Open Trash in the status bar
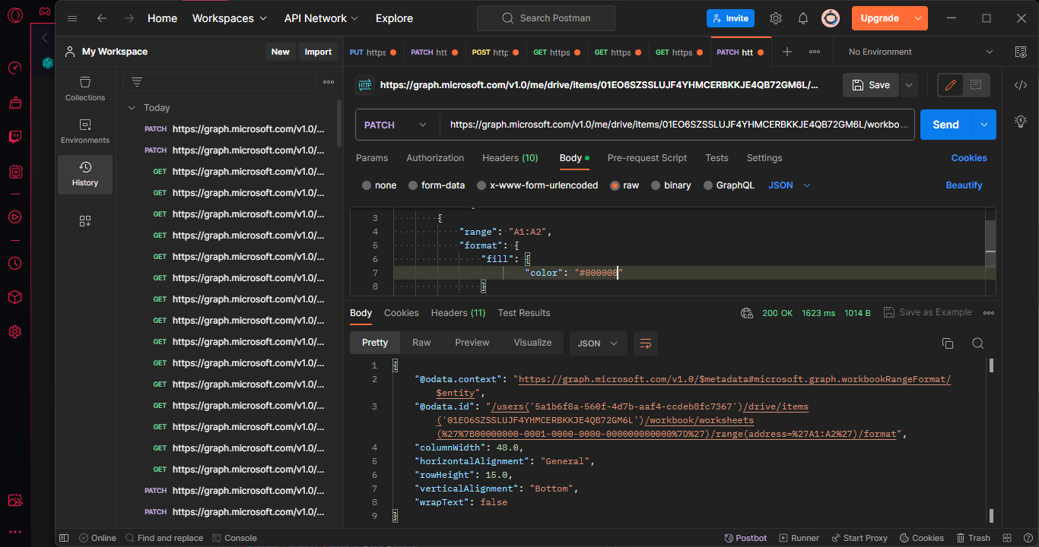This screenshot has width=1039, height=547. tap(973, 538)
